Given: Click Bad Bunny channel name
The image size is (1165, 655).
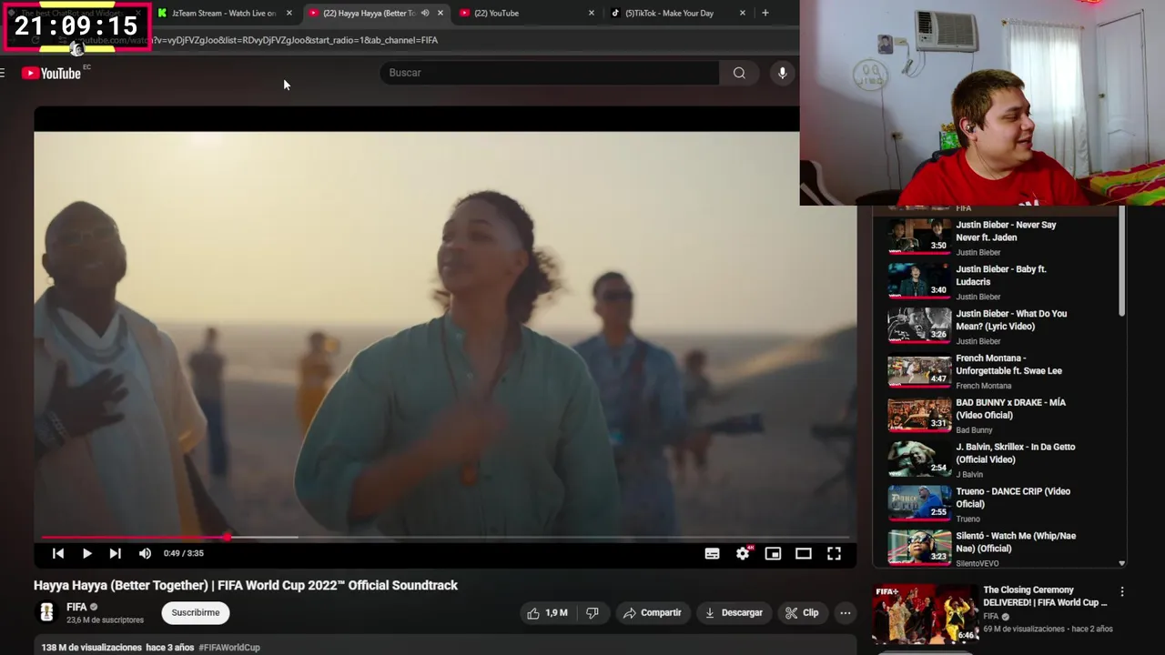Looking at the screenshot, I should [974, 430].
